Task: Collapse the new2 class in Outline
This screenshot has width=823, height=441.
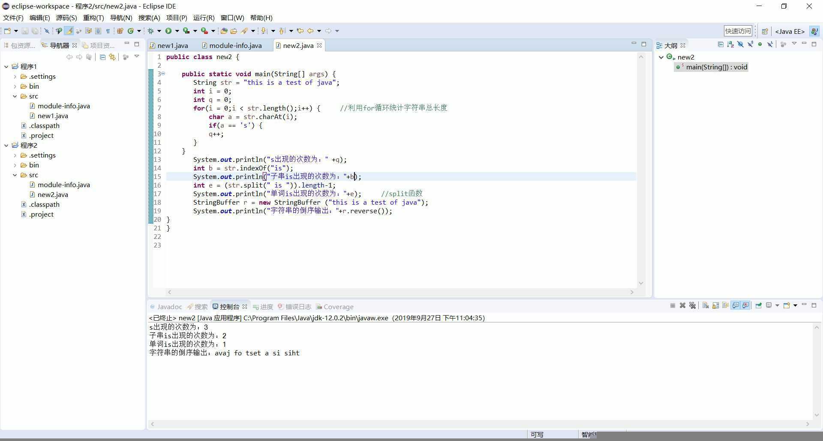Action: [x=661, y=57]
